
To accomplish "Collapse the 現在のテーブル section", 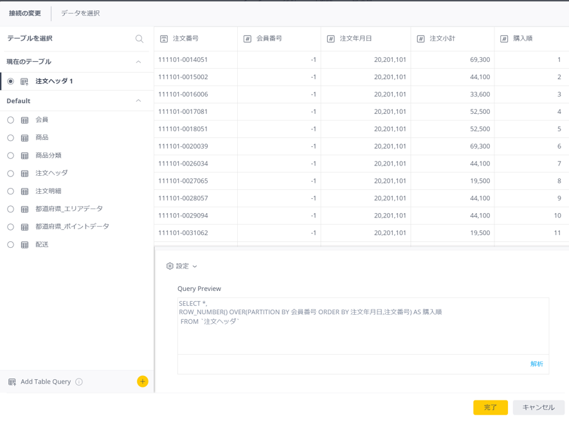I will click(138, 62).
